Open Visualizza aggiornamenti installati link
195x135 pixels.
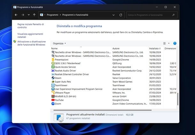pyautogui.click(x=30, y=35)
